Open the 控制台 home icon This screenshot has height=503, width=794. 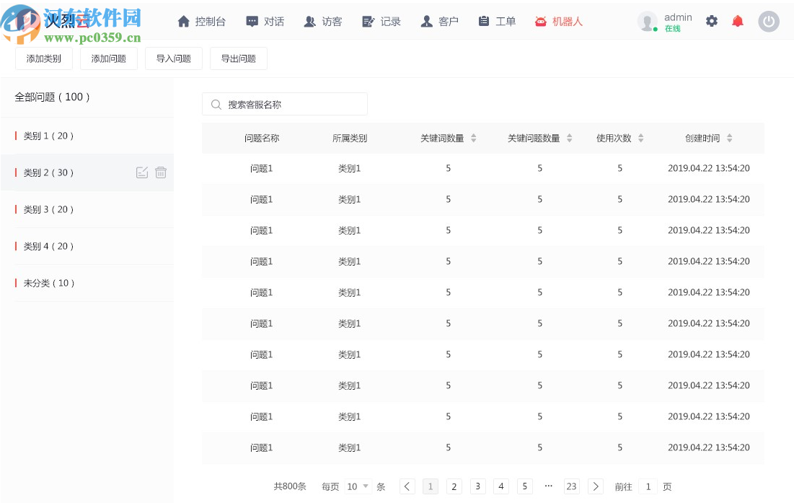[183, 21]
